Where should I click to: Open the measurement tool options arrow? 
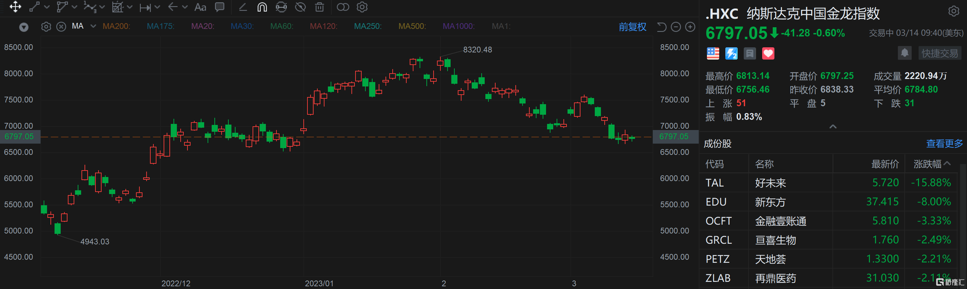[x=157, y=7]
